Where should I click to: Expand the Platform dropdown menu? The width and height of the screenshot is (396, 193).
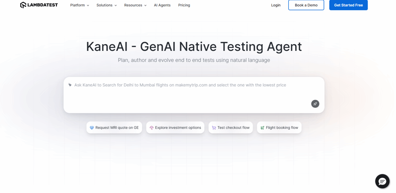(x=79, y=5)
